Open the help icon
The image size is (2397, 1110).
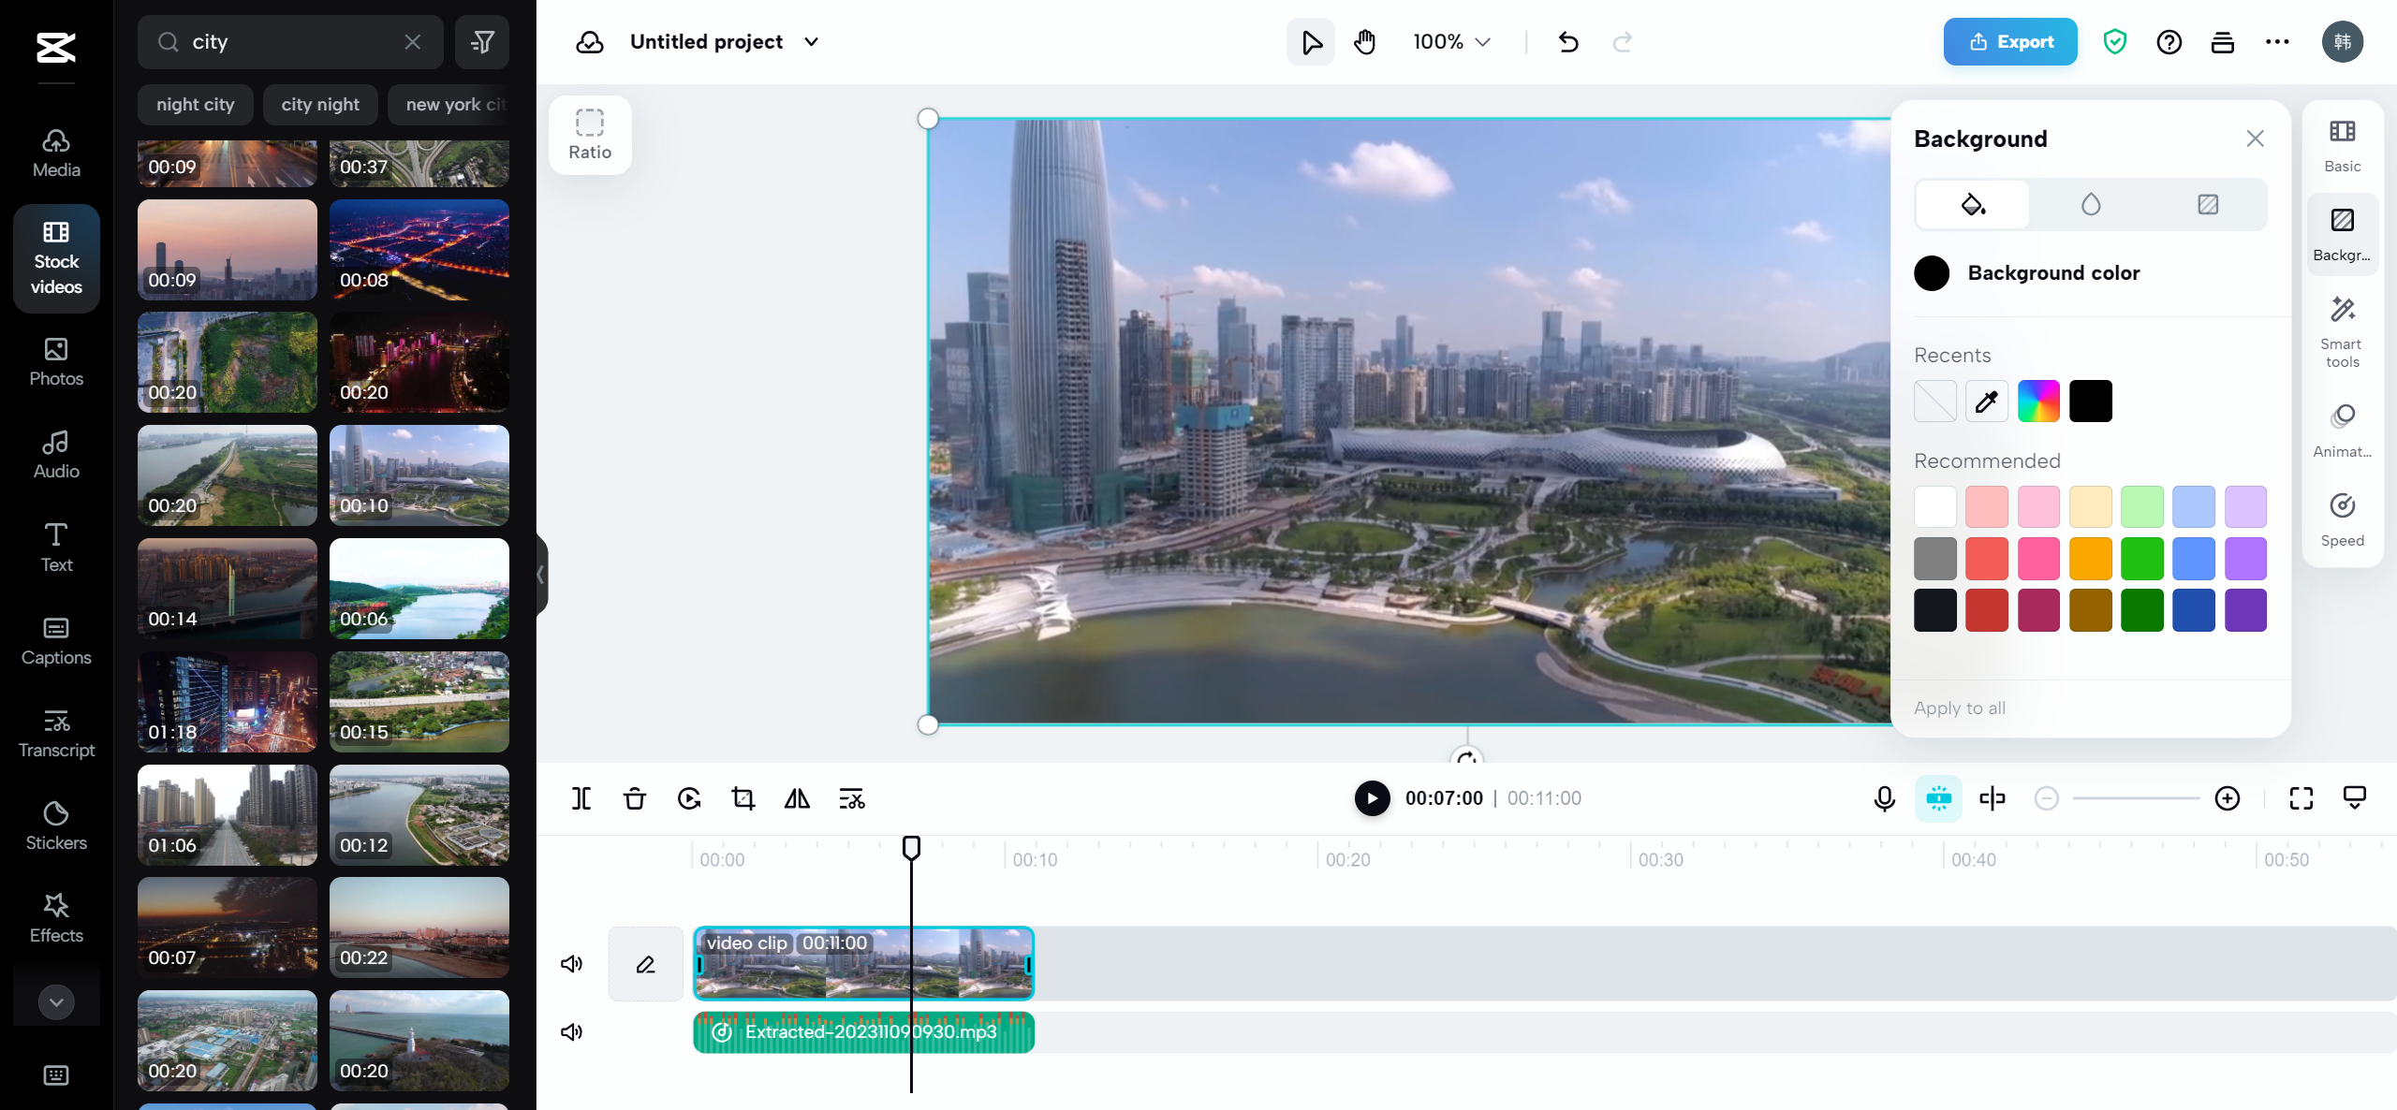point(2169,42)
